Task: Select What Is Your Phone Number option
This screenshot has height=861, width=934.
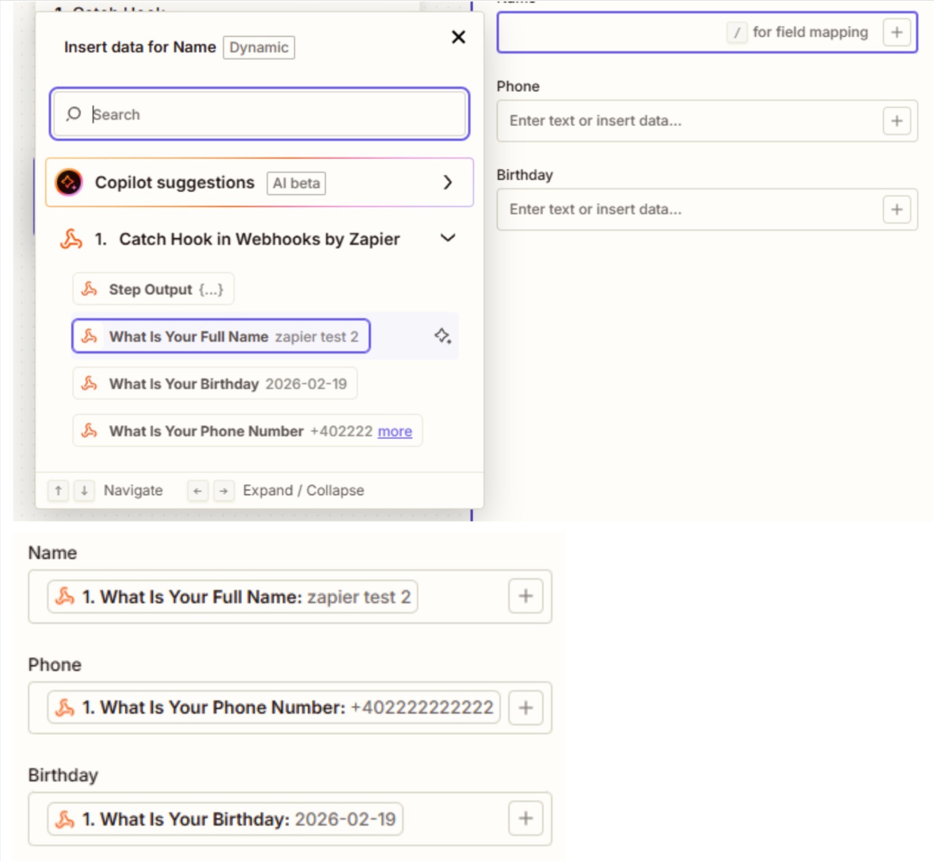Action: (x=248, y=431)
